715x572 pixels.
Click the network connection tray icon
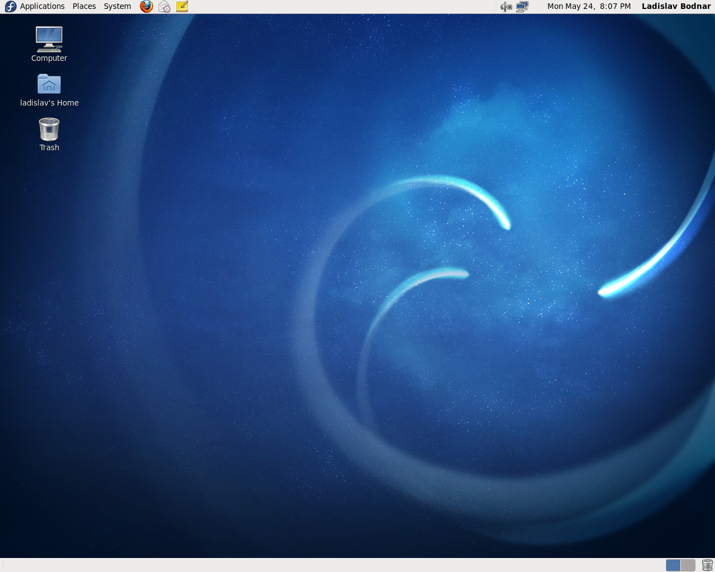coord(522,7)
